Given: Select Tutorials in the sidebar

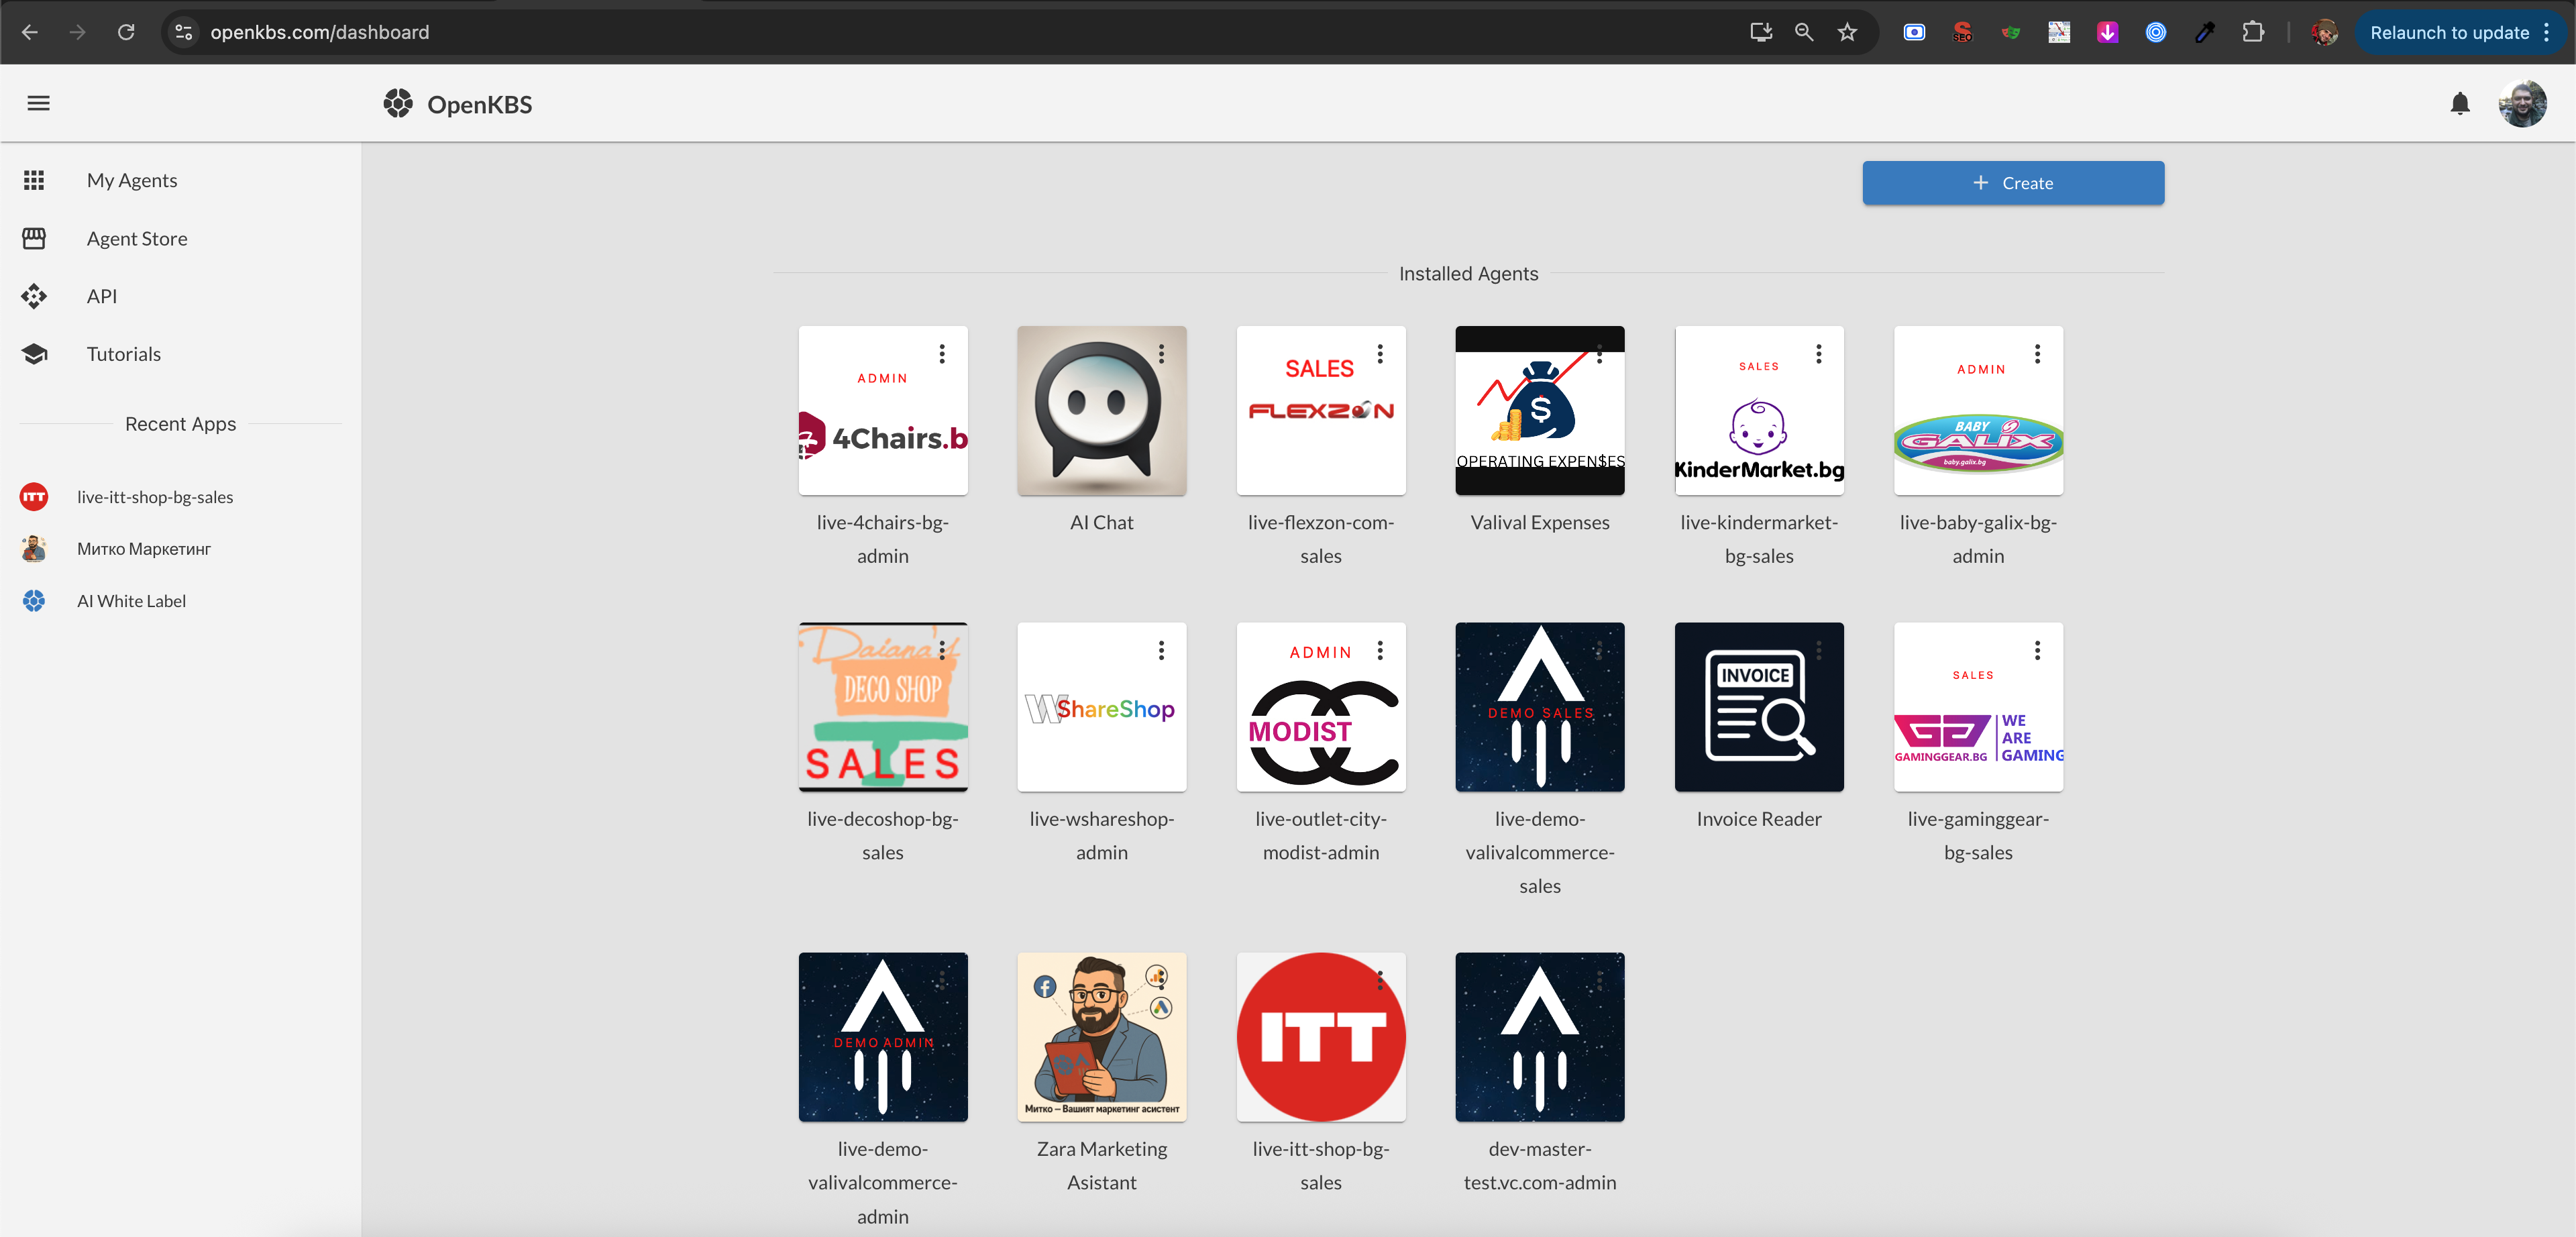Looking at the screenshot, I should [x=123, y=354].
